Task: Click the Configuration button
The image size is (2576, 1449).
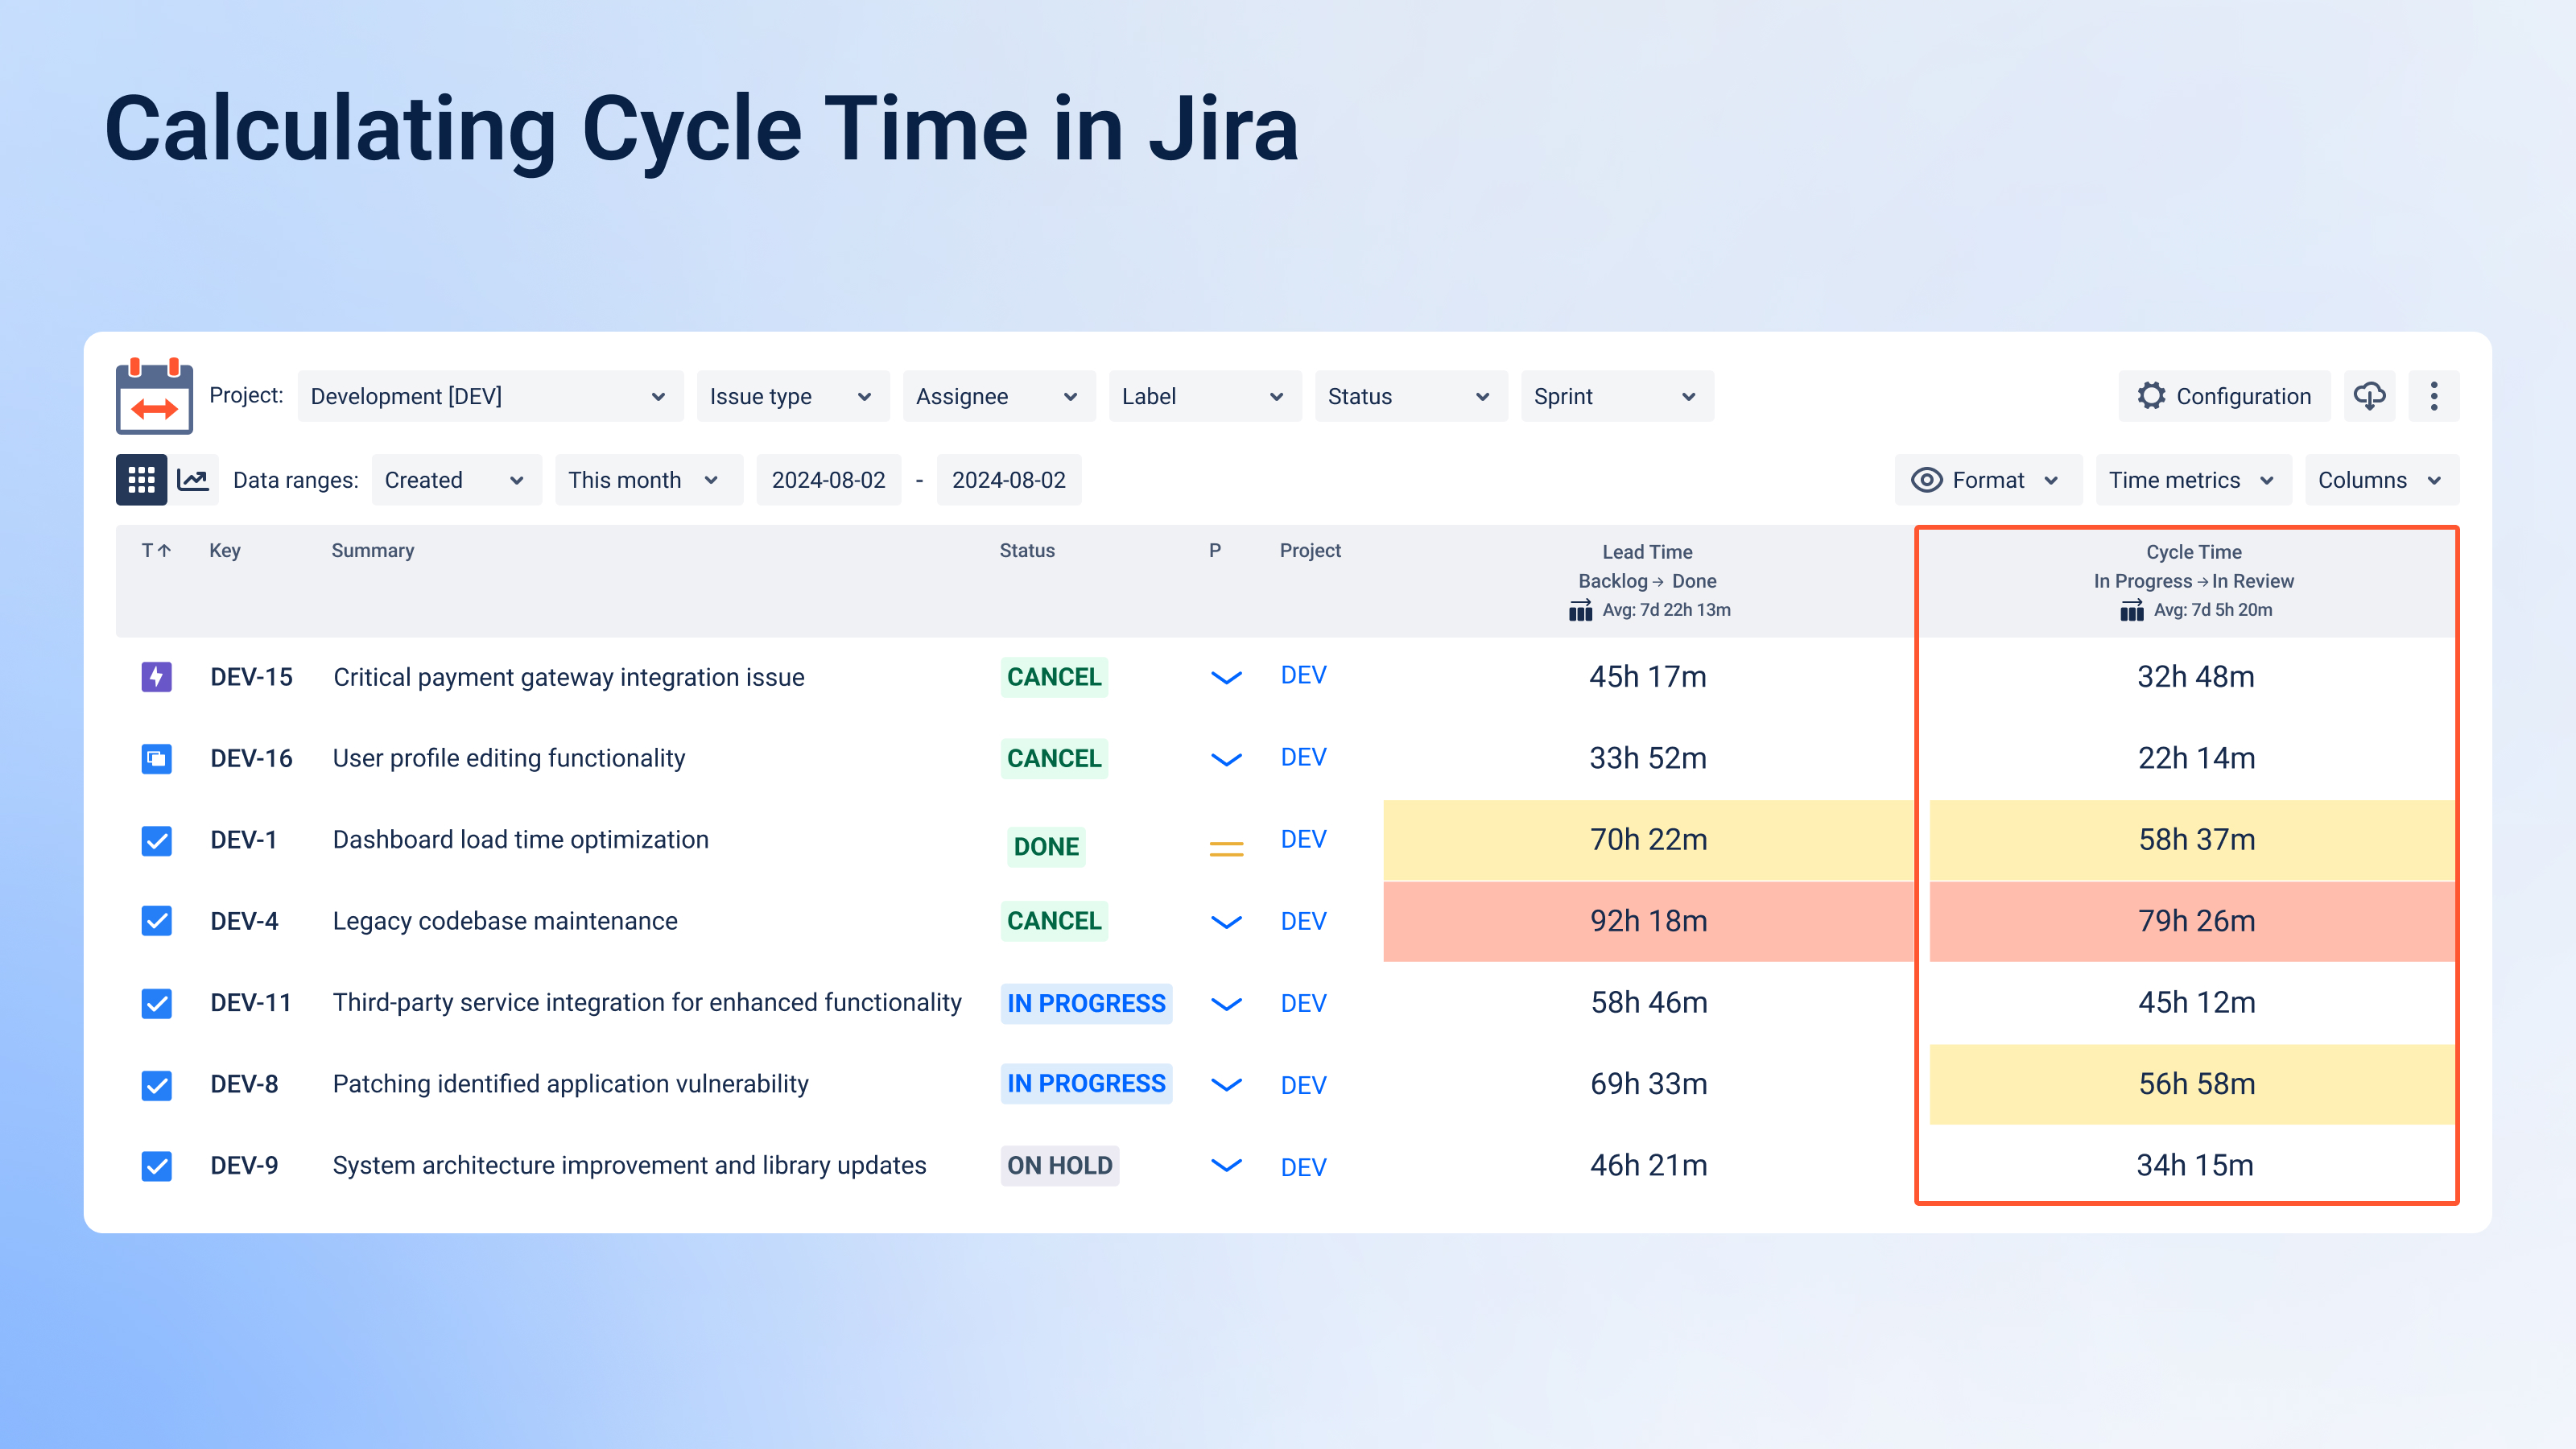Action: 2224,396
